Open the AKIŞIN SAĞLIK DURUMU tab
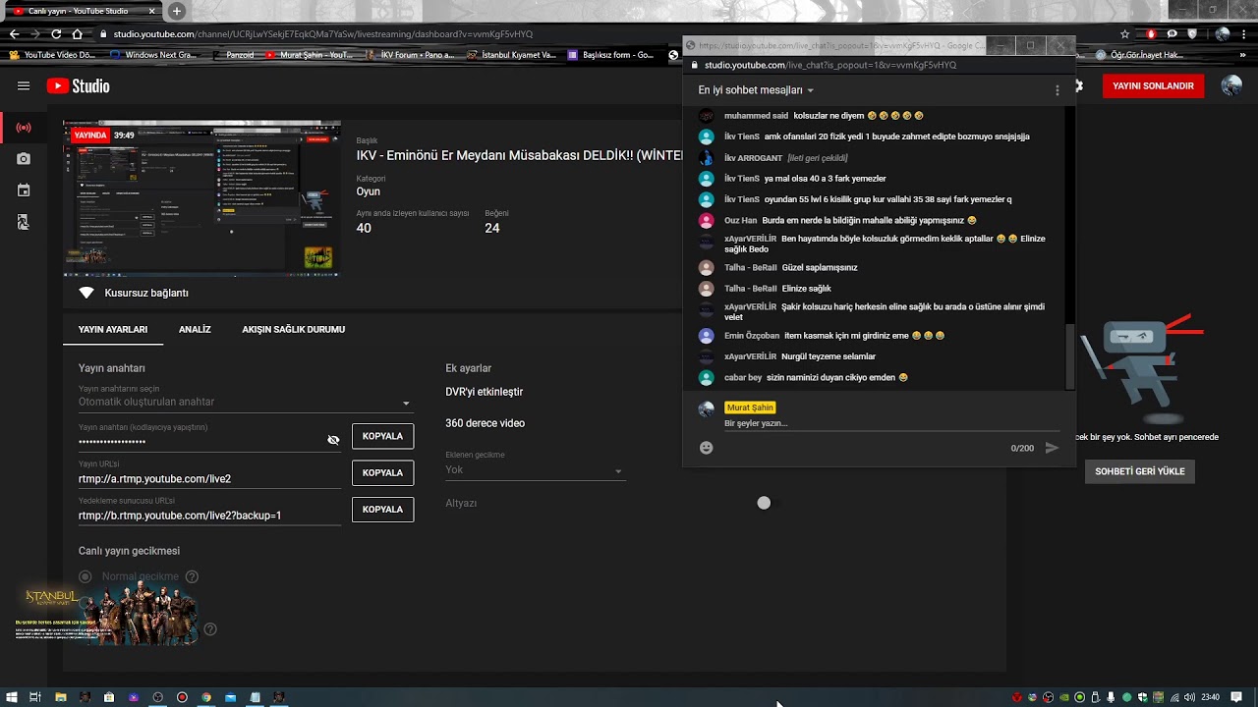Screen dimensions: 1258x707 [x=293, y=329]
